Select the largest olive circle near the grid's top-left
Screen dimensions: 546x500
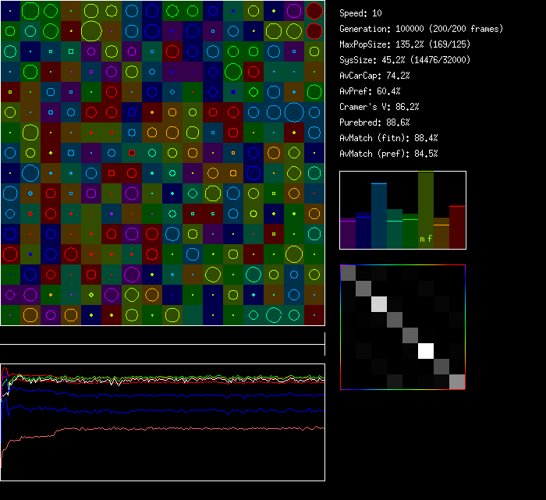[90, 31]
